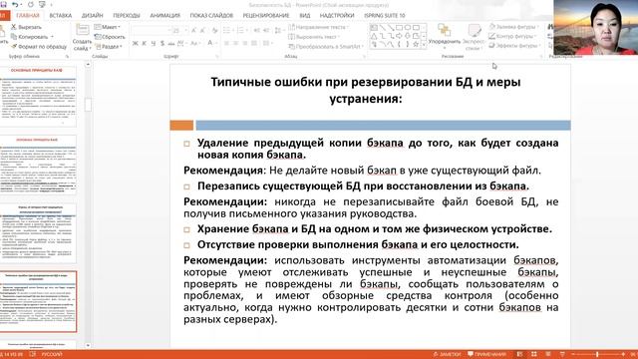Select the triangle shape in shapes gallery

(374, 36)
